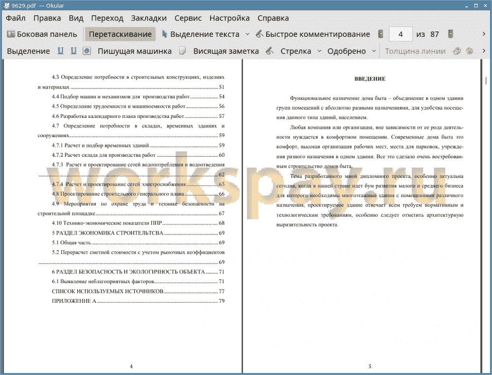The image size is (492, 375).
Task: Click the page number input field showing 4
Action: [x=400, y=34]
